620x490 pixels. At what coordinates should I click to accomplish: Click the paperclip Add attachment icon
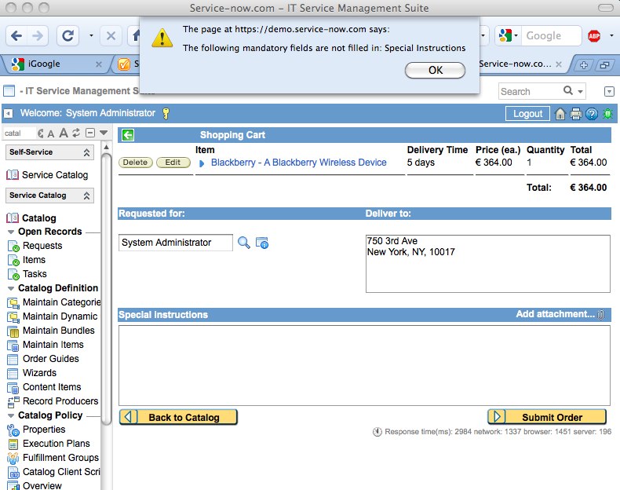(601, 315)
